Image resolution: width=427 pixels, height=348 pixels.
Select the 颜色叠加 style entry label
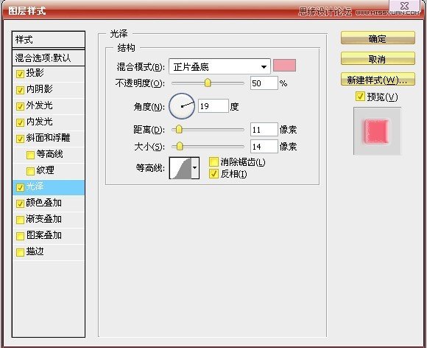44,203
